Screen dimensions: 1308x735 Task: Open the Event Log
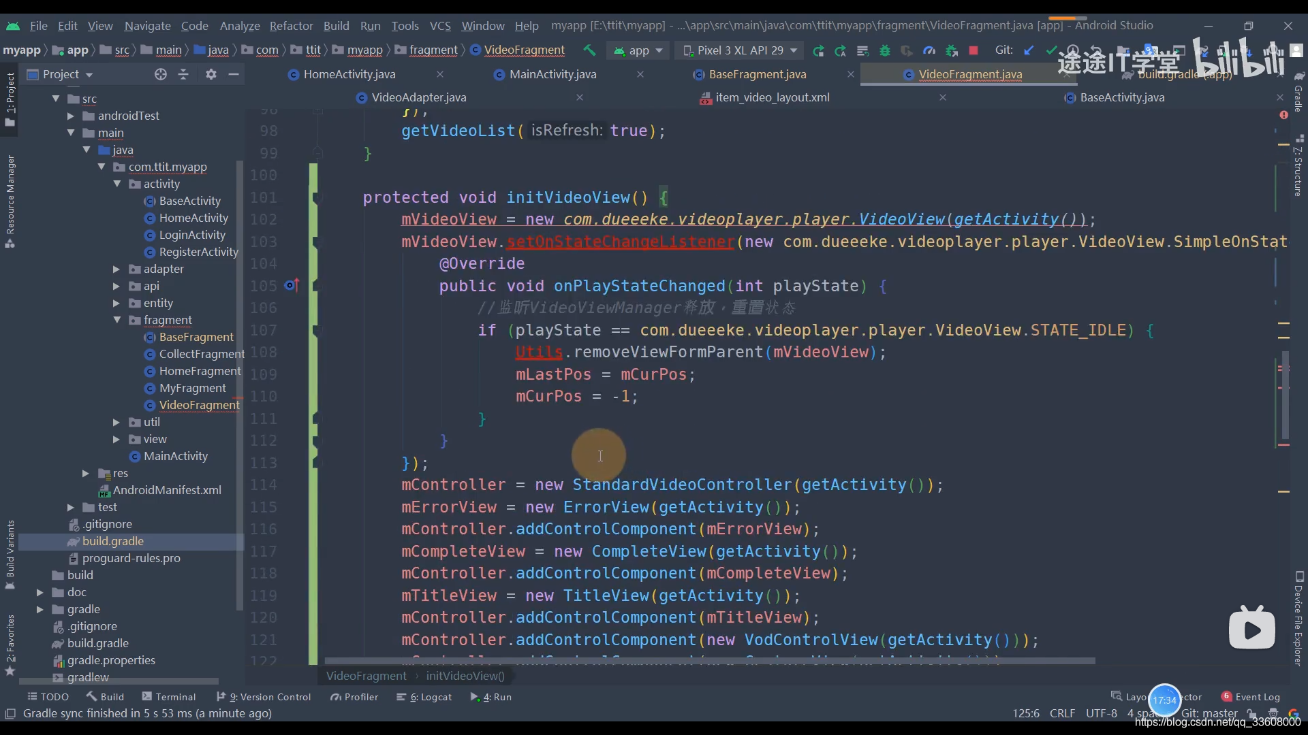(1251, 697)
